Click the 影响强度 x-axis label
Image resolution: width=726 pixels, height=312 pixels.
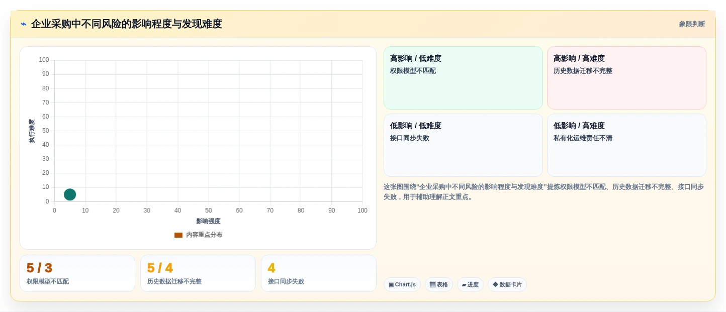pyautogui.click(x=208, y=221)
